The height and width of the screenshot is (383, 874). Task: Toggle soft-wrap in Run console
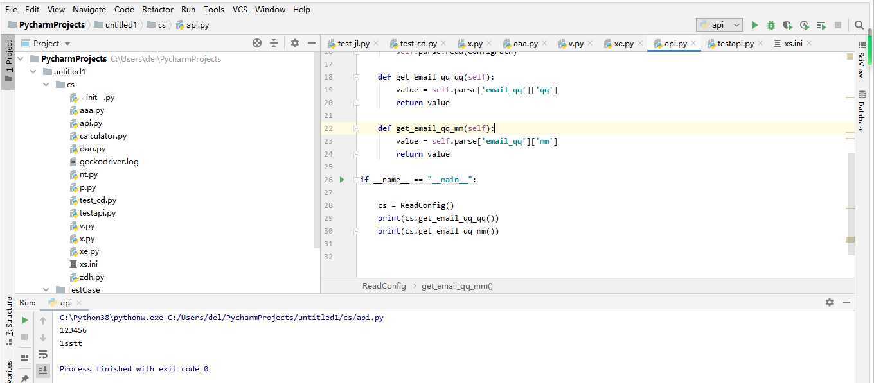(43, 354)
